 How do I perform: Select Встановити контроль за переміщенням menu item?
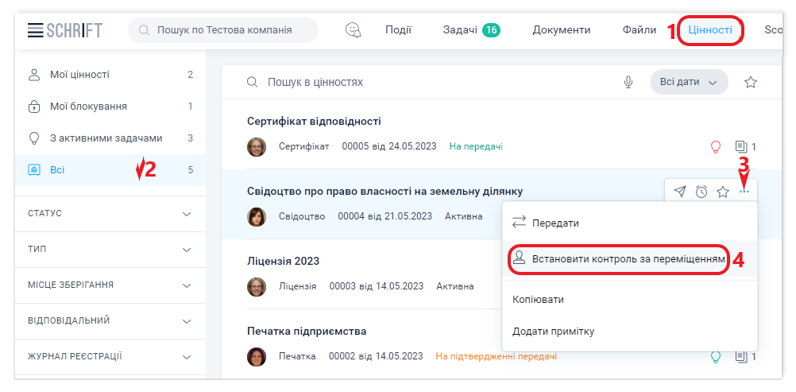coord(618,259)
